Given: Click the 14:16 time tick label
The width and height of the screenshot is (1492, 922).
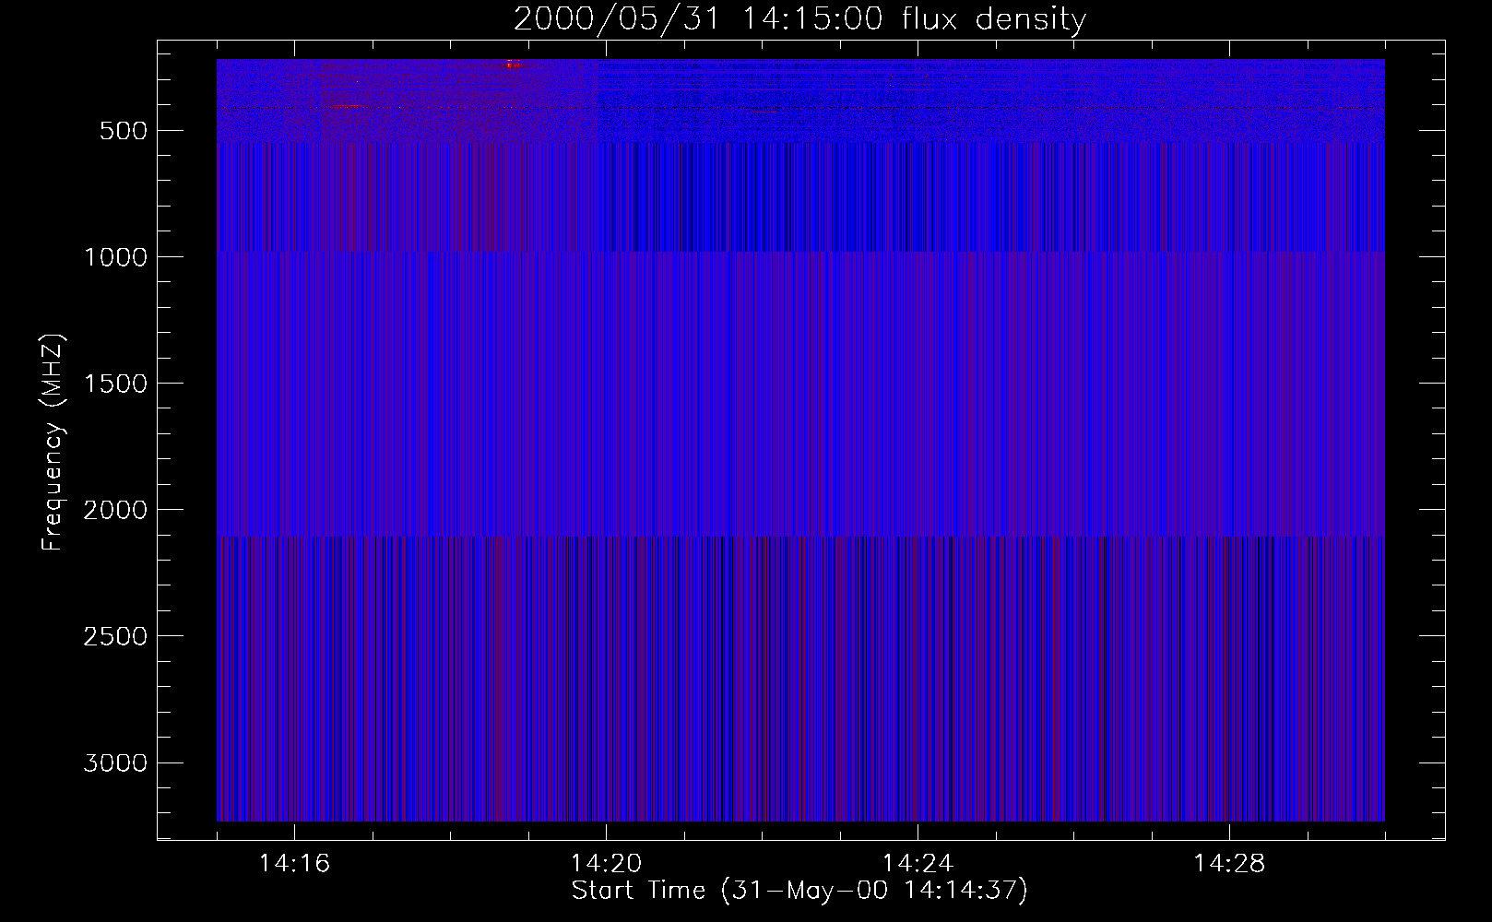Looking at the screenshot, I should coord(294,863).
